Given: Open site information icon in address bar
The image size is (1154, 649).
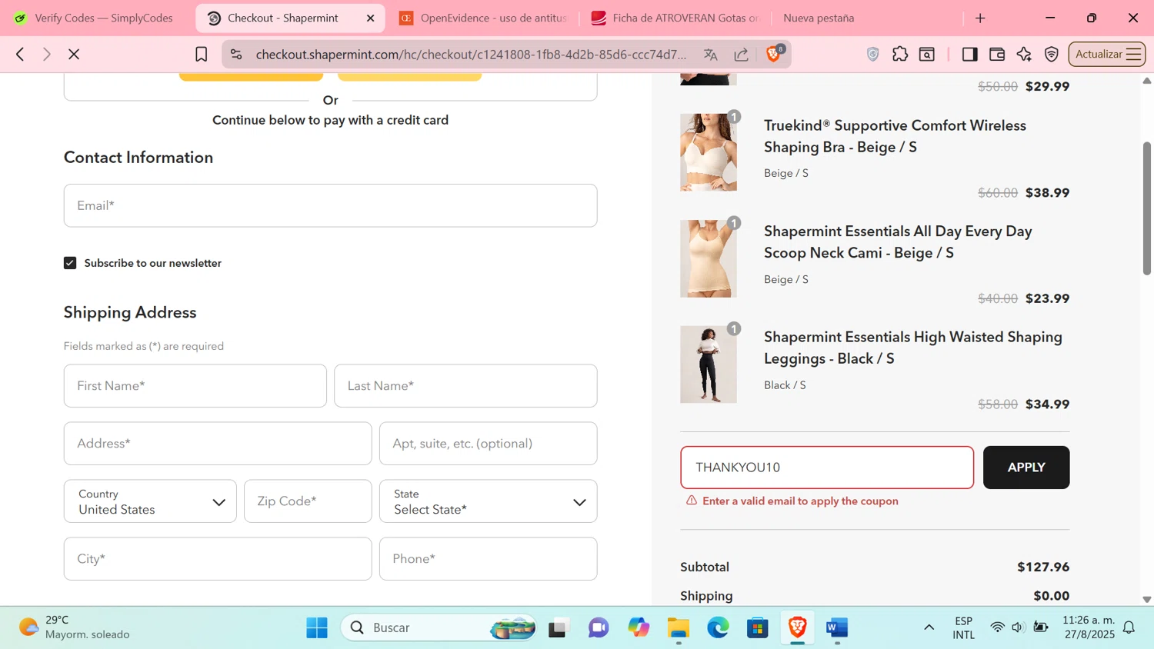Looking at the screenshot, I should coord(236,54).
